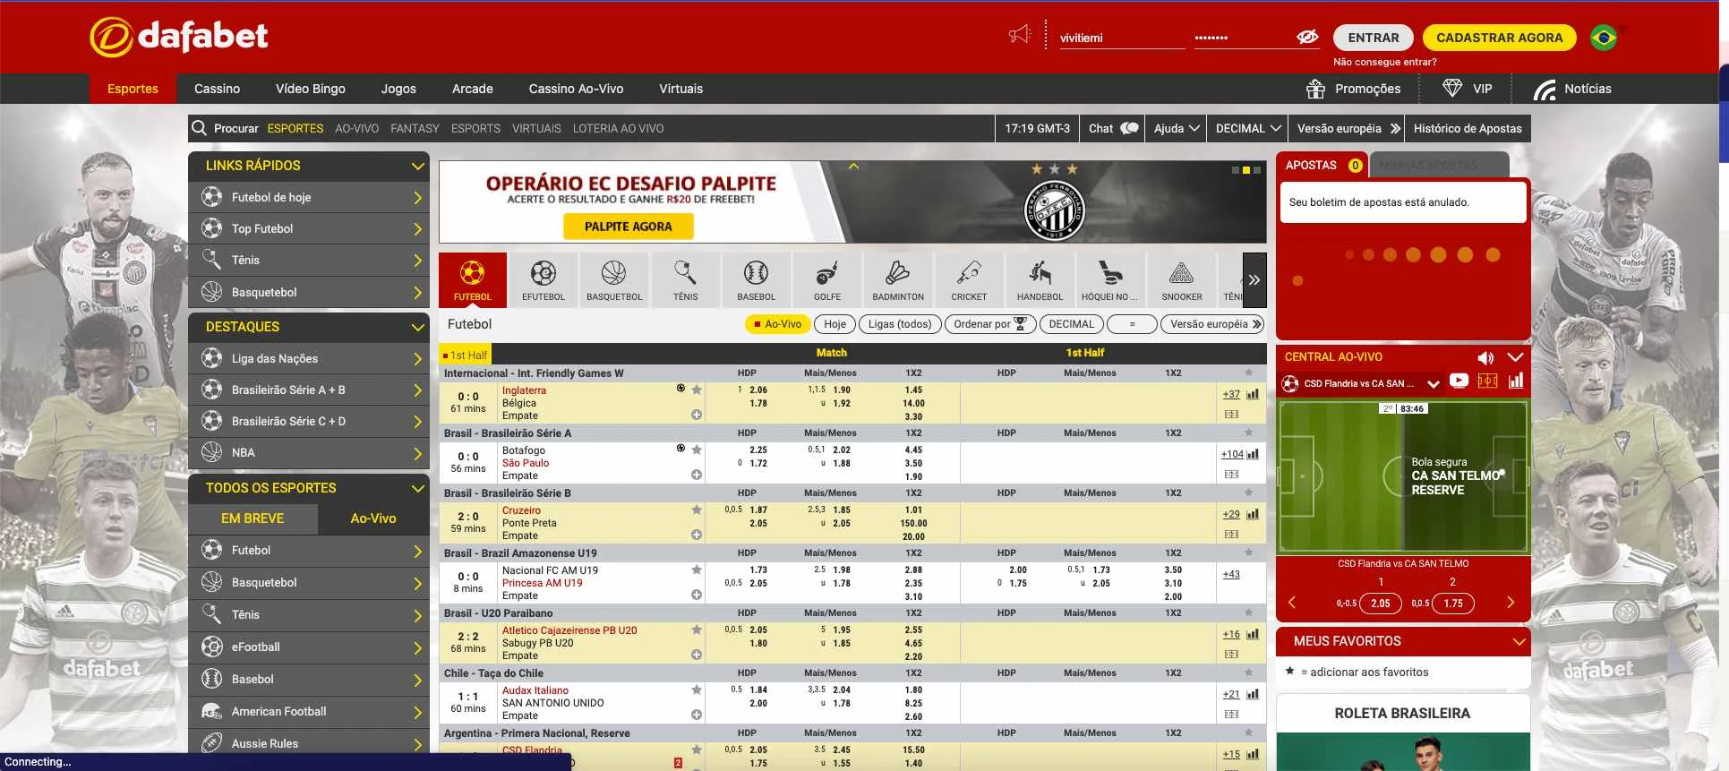
Task: Select the Handebol sport icon
Action: (x=1040, y=279)
